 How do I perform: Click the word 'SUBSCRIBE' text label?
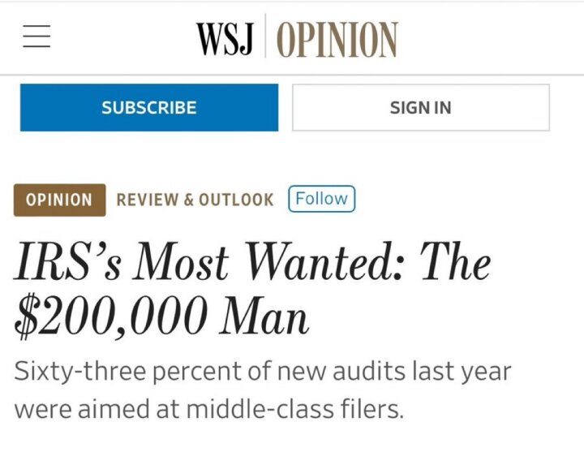pos(149,107)
